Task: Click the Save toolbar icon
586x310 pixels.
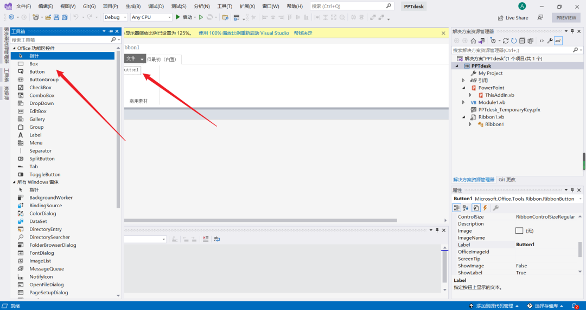Action: [x=56, y=17]
